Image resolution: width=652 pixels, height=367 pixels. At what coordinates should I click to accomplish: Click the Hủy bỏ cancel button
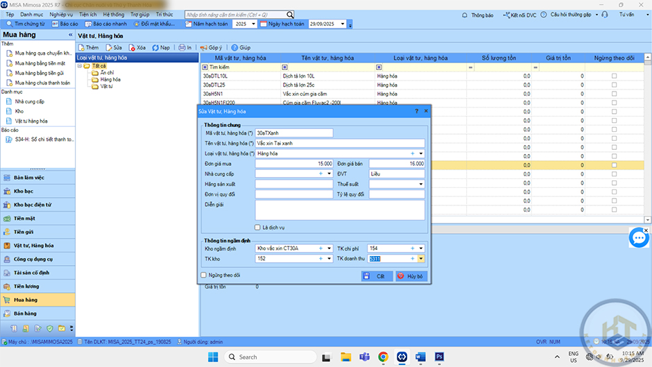point(411,276)
